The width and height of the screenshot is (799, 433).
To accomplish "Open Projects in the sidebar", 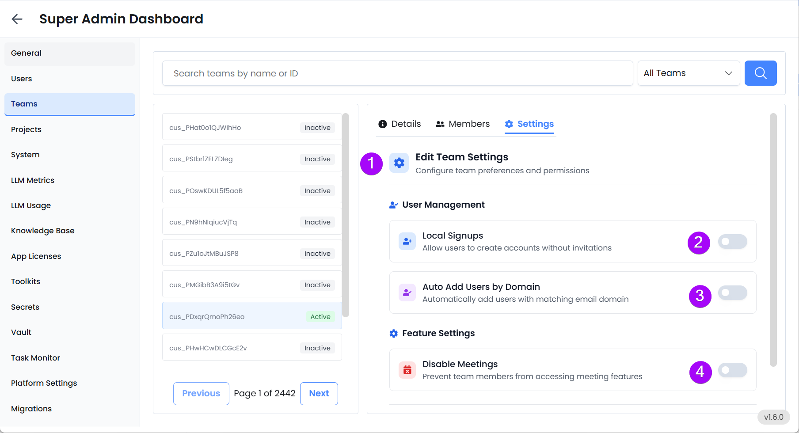I will [x=70, y=129].
